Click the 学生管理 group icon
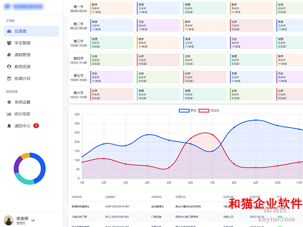The width and height of the screenshot is (303, 227). [9, 43]
